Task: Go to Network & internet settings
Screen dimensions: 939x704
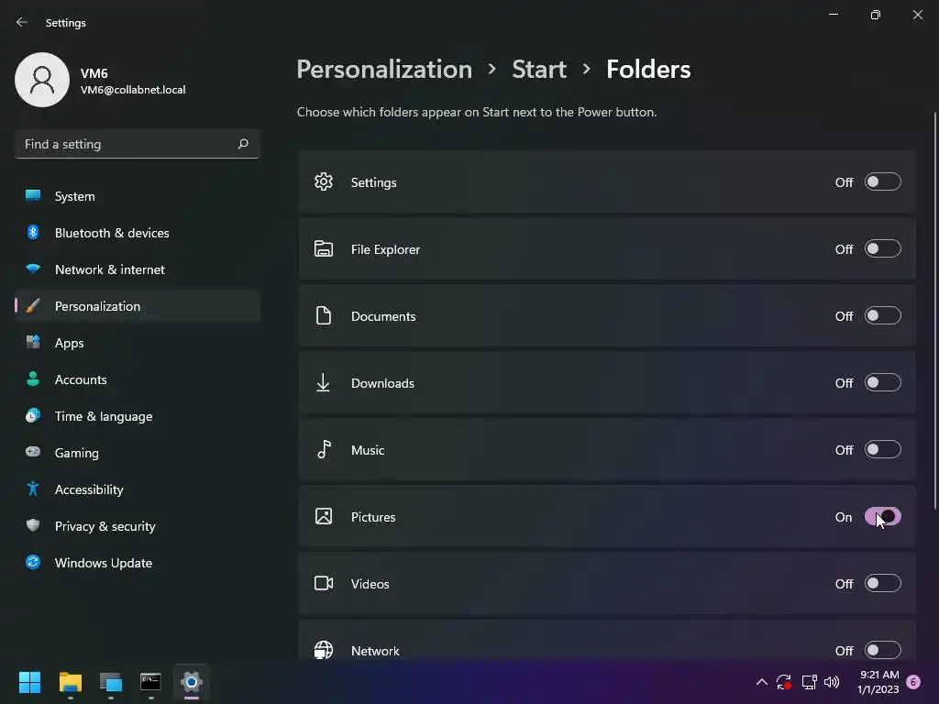Action: (x=138, y=269)
